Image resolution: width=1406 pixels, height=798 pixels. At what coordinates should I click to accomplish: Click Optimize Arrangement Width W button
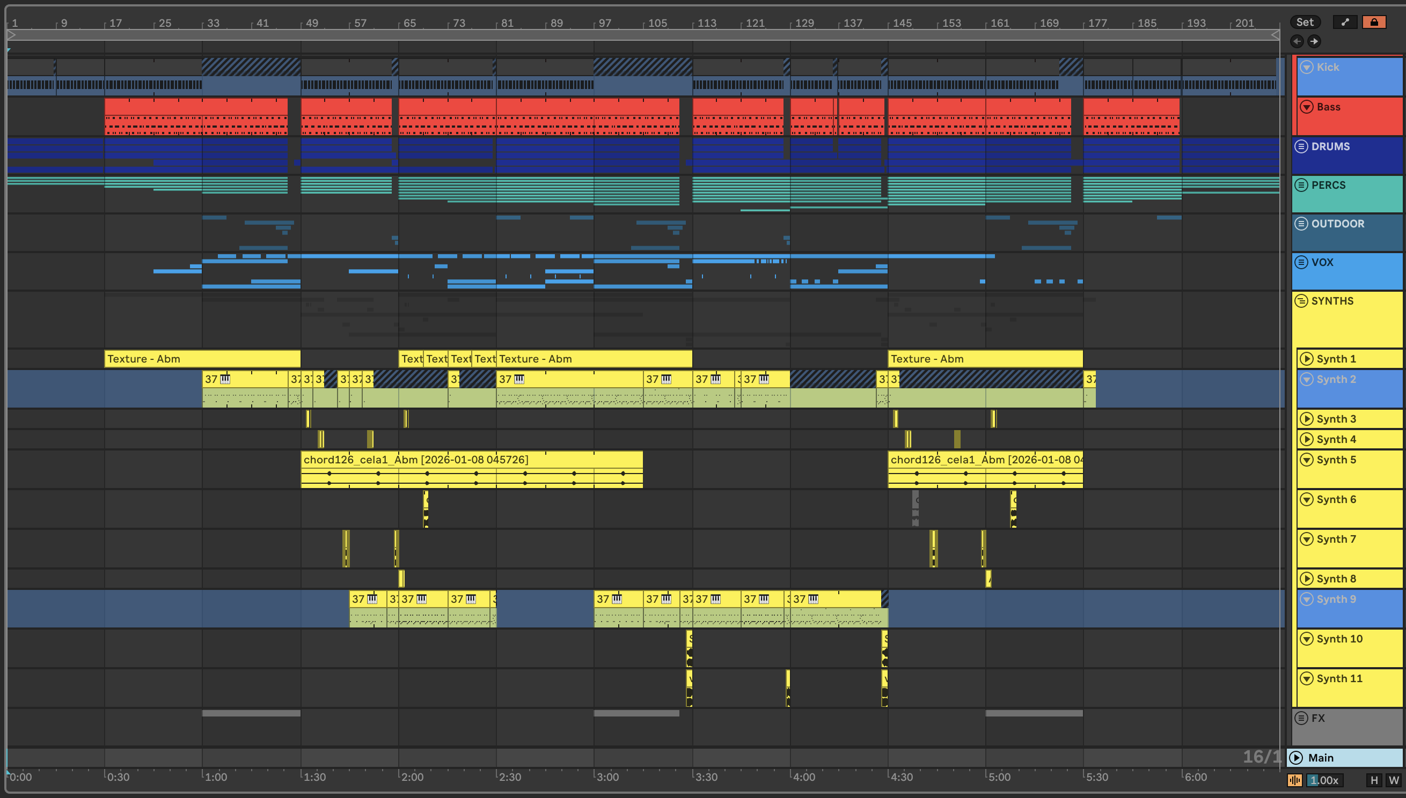1393,780
